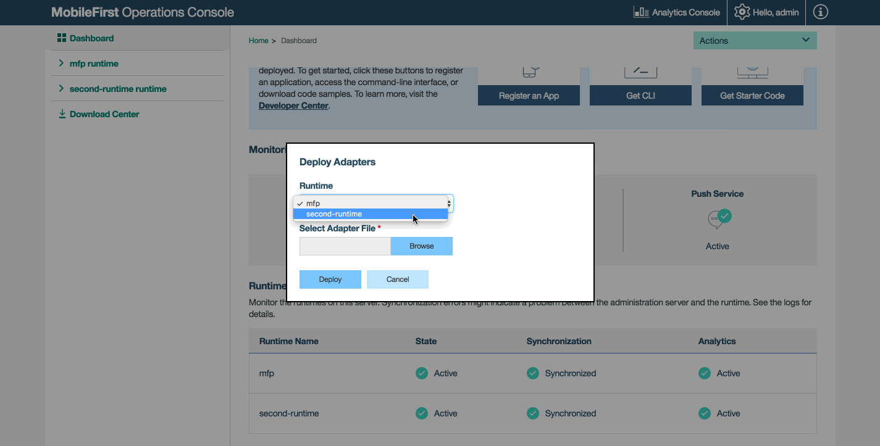Click the Runtime Name column header

[x=289, y=341]
